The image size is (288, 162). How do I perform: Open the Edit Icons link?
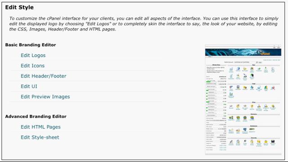click(33, 66)
